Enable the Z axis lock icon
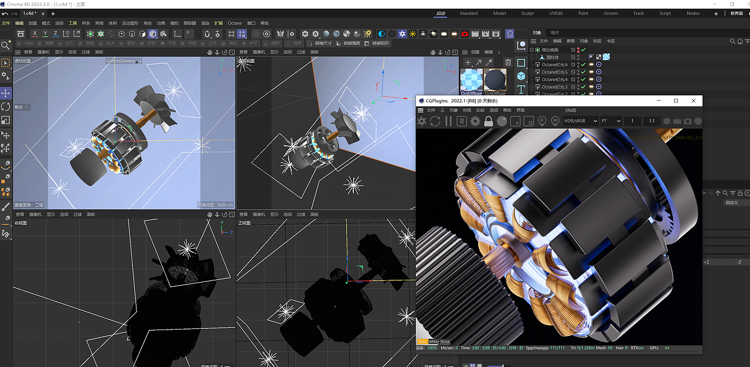 point(55,34)
